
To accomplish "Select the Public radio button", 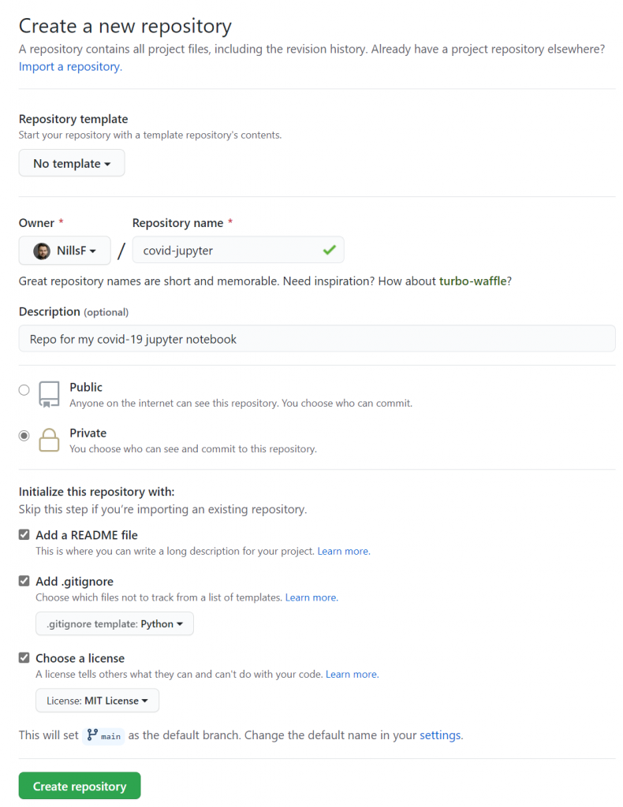I will coord(24,390).
